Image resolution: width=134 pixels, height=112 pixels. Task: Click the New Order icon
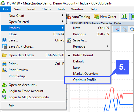click(97, 17)
